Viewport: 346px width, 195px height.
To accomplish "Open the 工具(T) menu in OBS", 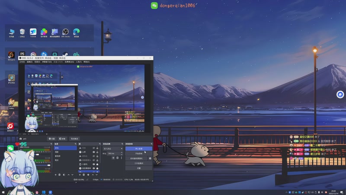I will coord(79,62).
